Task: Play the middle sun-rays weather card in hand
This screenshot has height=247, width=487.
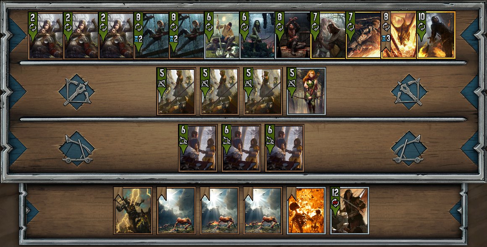Action: coord(220,210)
